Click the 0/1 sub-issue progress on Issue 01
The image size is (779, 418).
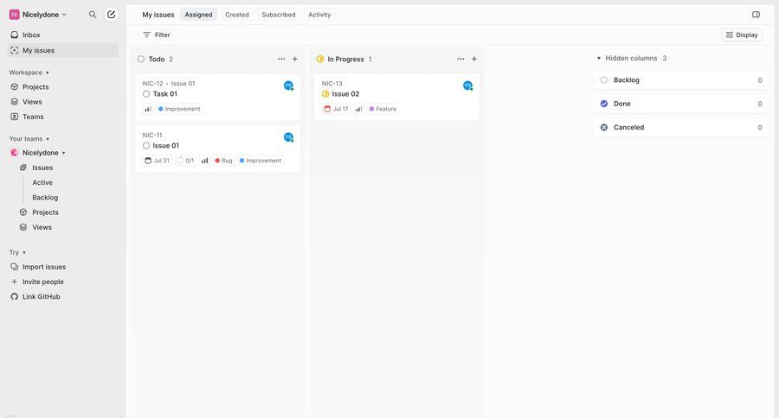coord(186,160)
